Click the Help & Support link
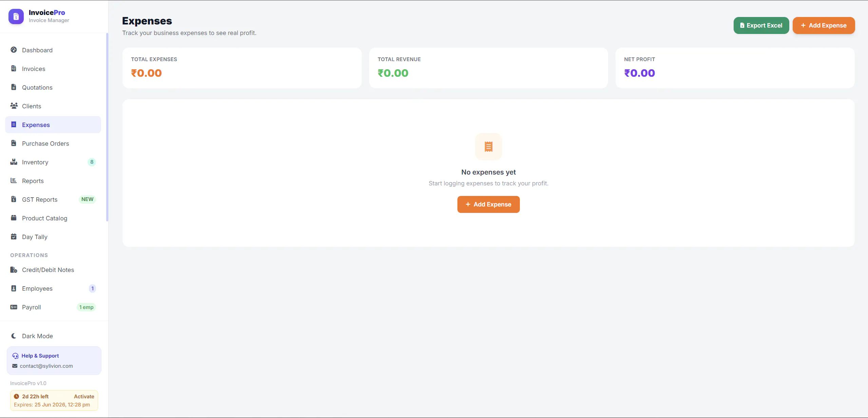Image resolution: width=868 pixels, height=418 pixels. click(40, 356)
